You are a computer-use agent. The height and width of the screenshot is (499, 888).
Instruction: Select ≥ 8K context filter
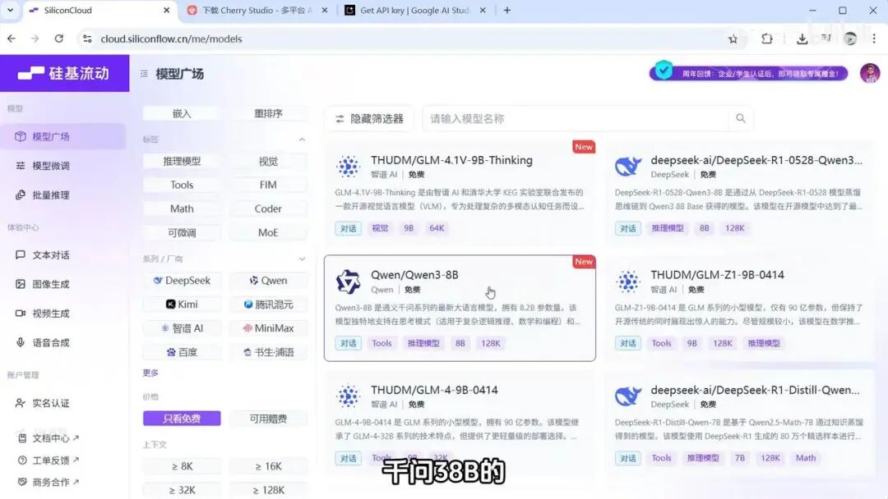(182, 466)
